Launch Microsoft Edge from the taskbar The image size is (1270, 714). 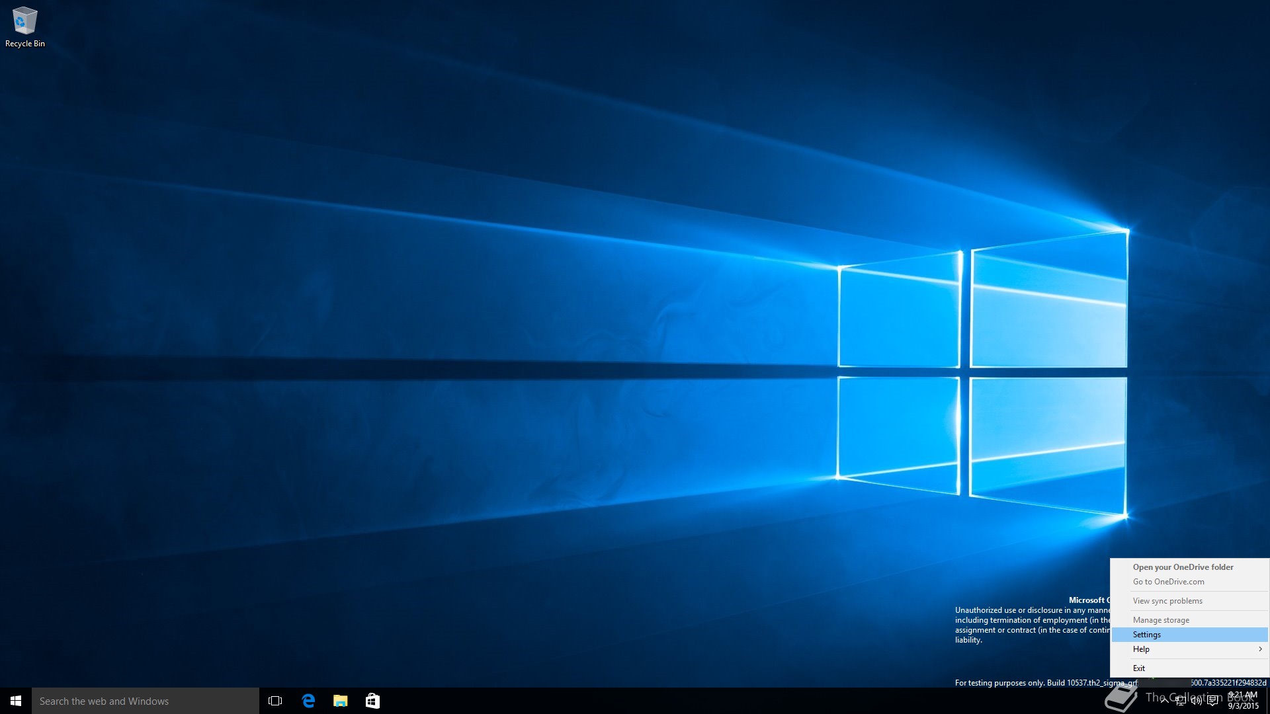click(308, 701)
